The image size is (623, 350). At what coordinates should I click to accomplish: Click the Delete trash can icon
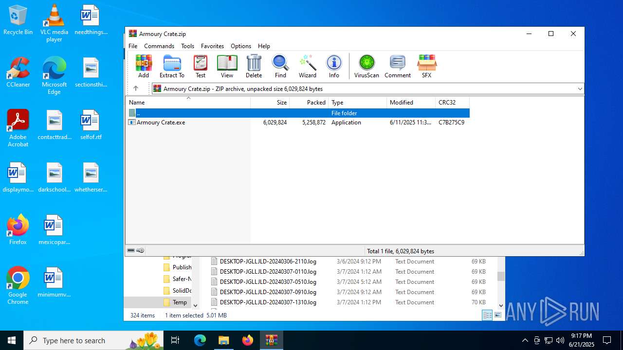pos(254,66)
